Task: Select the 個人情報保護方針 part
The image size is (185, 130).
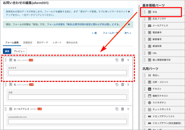Action: 164,60
